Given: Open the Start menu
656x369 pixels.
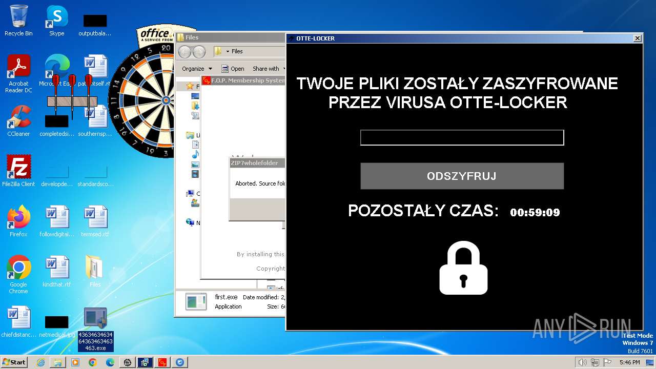Looking at the screenshot, I should pos(14,362).
